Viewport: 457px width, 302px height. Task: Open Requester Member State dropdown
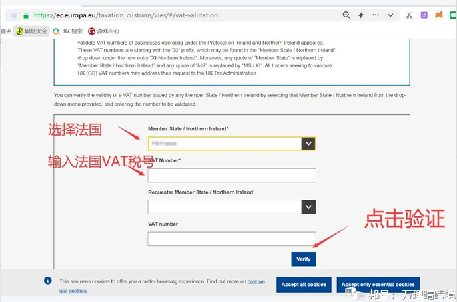pyautogui.click(x=232, y=207)
